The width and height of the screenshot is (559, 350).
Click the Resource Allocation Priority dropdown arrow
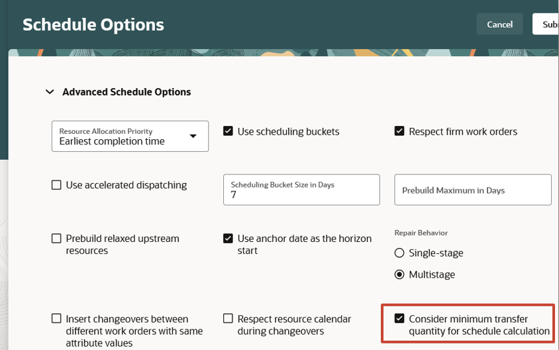coord(193,136)
